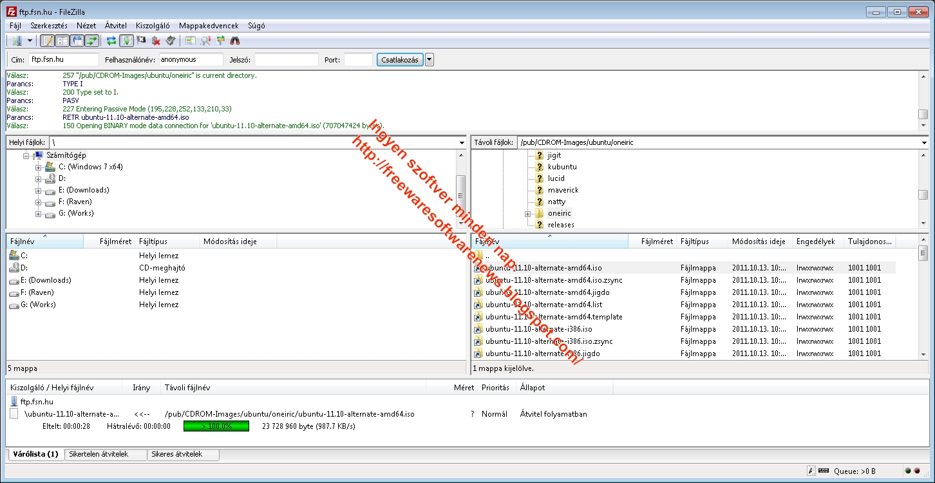Expand D: drive tree node
935x483 pixels.
pyautogui.click(x=38, y=178)
